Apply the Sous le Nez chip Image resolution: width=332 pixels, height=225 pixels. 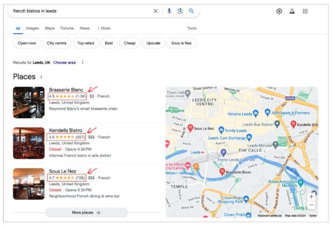[181, 43]
